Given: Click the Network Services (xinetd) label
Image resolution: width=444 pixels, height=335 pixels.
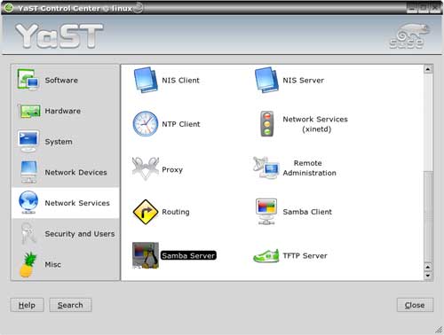Looking at the screenshot, I should coord(315,124).
